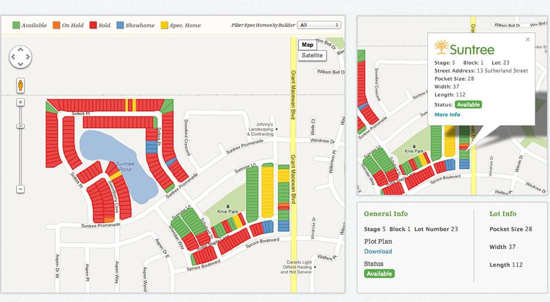Click the Available status badge in popup
550x302 pixels.
click(468, 105)
